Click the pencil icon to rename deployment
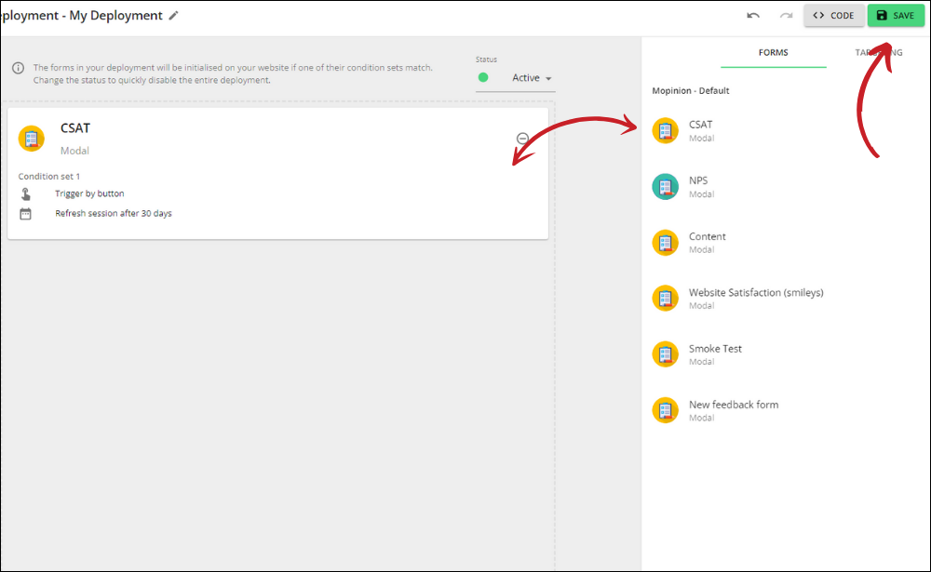This screenshot has width=931, height=572. coord(173,16)
